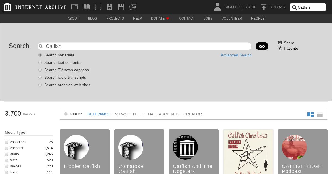Open the Web media type icon

coord(75,7)
